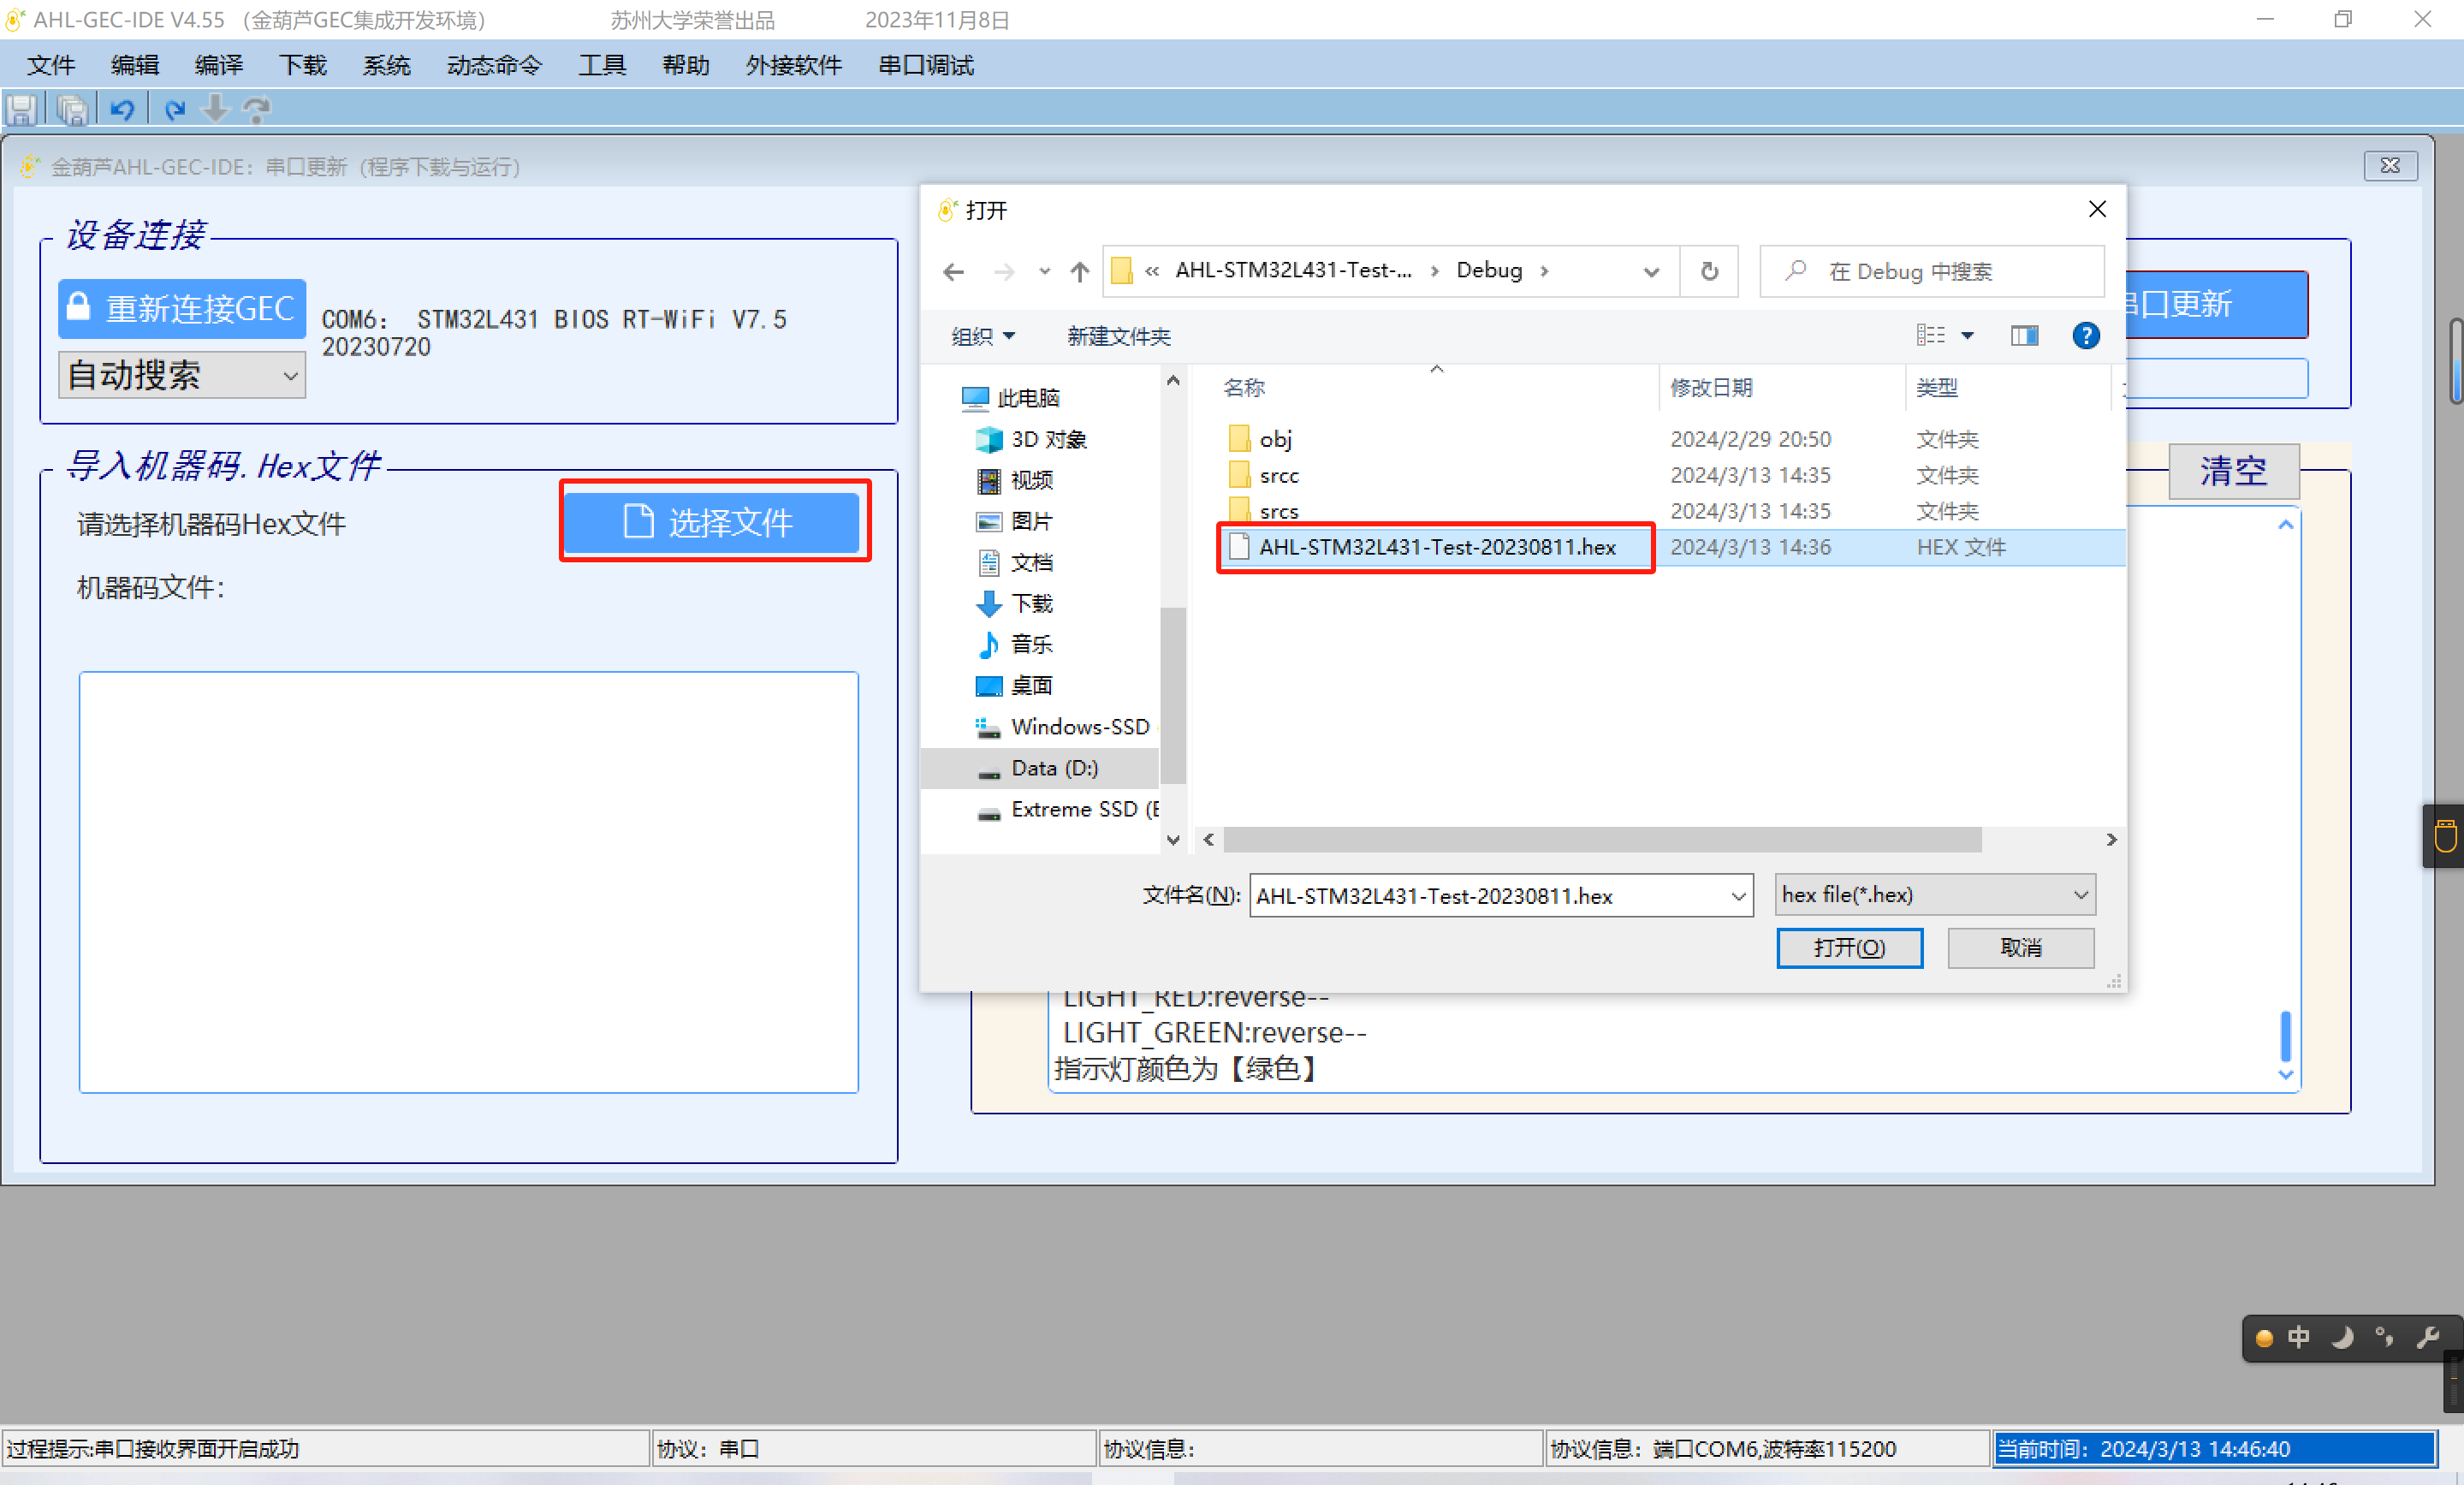Click 取消 to cancel the dialog
Viewport: 2464px width, 1485px height.
(2020, 948)
